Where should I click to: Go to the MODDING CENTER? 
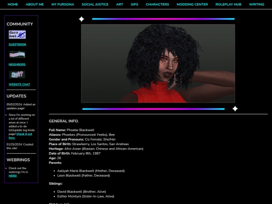(192, 5)
